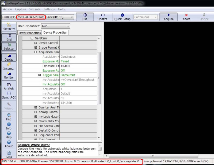Open the Continuous acquisition mode dropdown

click(146, 17)
